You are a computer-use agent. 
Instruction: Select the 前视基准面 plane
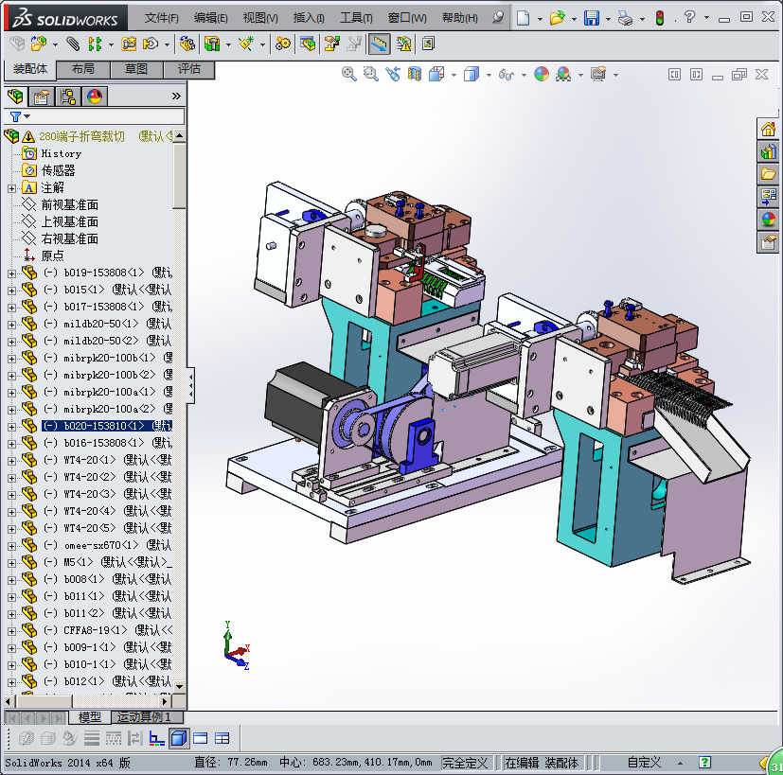[69, 205]
